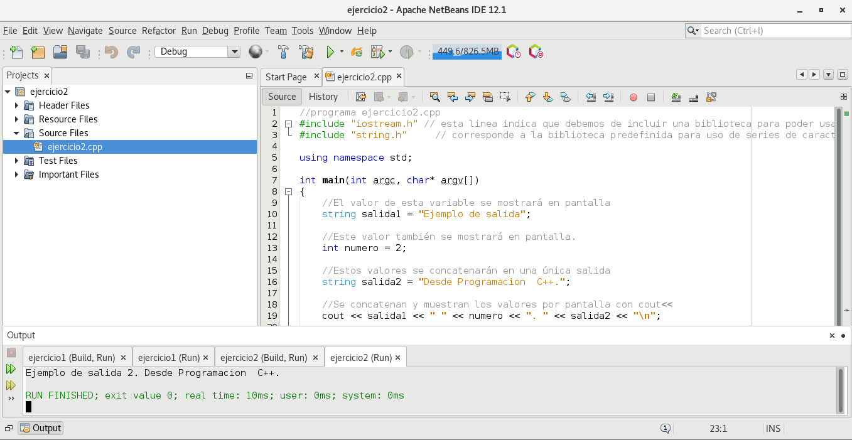Open the Refactor menu
This screenshot has height=440, width=852.
[x=159, y=31]
